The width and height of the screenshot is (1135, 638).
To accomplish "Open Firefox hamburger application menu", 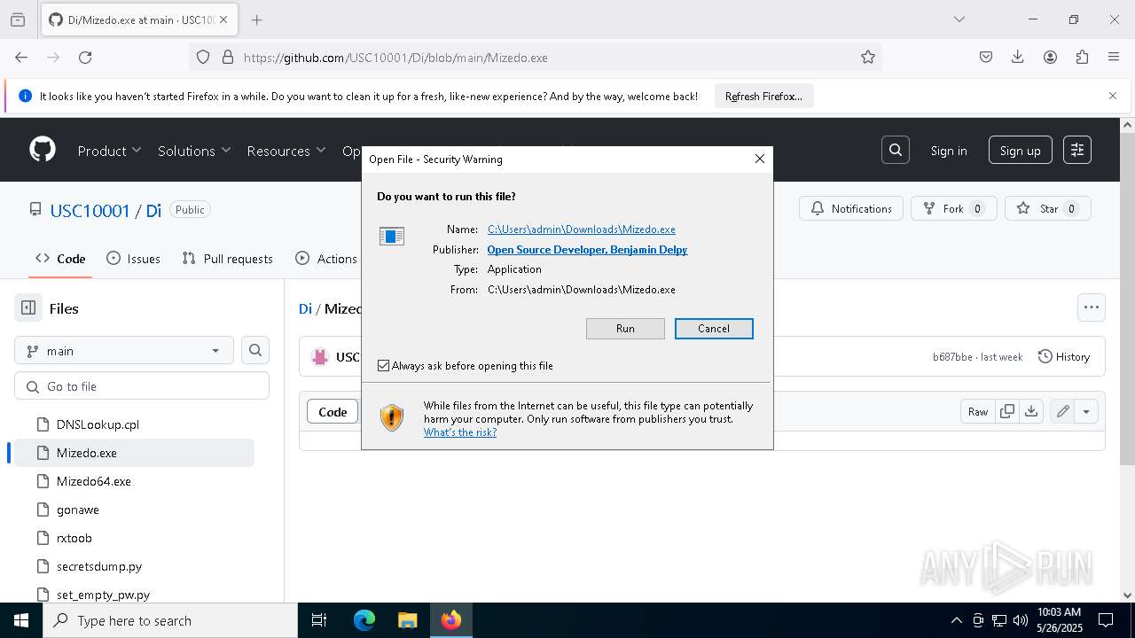I will point(1114,58).
